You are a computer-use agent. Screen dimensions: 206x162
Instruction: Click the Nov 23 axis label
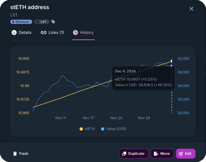coord(116,118)
